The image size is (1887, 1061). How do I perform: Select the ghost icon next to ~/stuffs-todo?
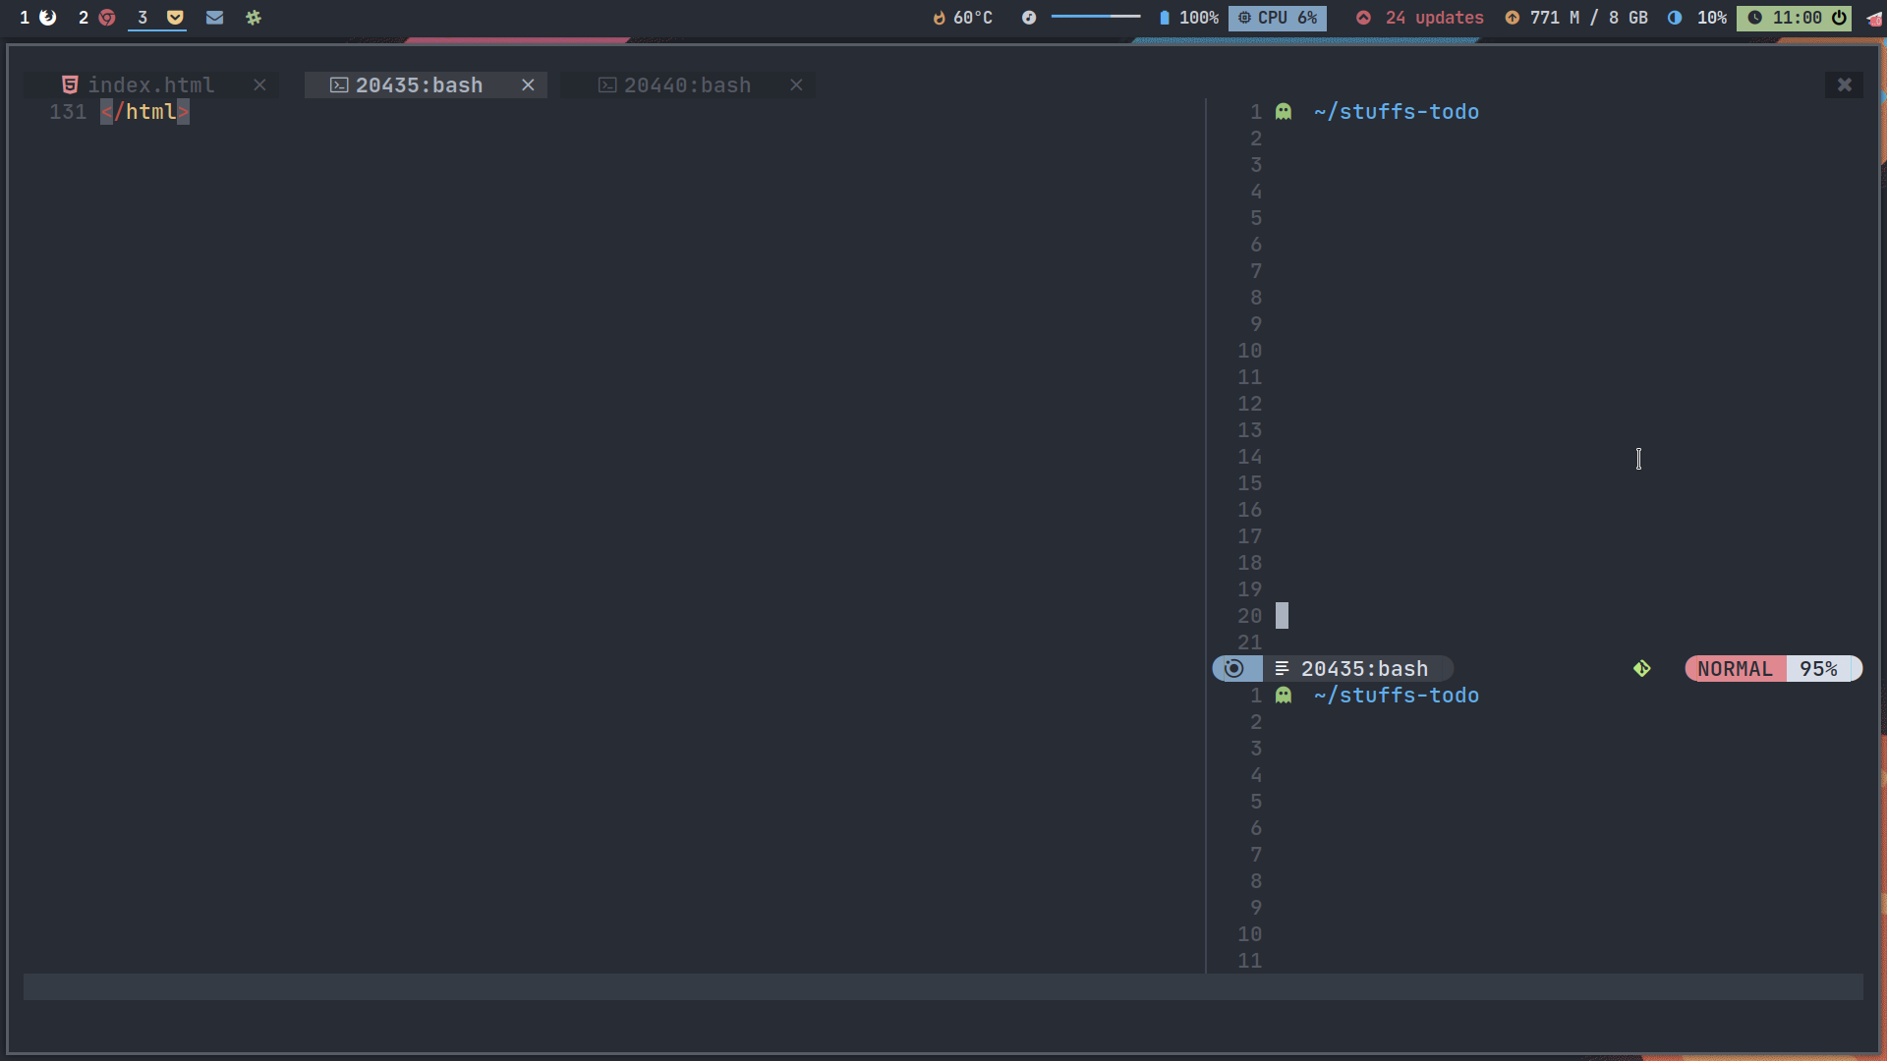pos(1285,111)
